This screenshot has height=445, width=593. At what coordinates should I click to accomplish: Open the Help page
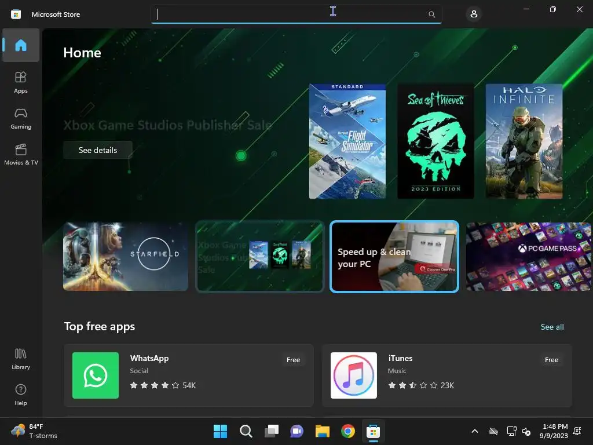[21, 395]
